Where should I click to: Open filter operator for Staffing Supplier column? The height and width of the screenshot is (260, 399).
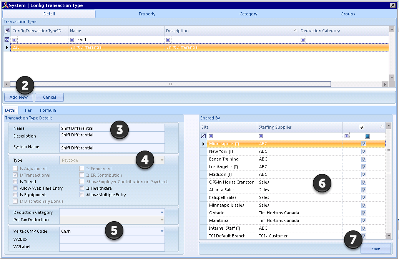[261, 136]
